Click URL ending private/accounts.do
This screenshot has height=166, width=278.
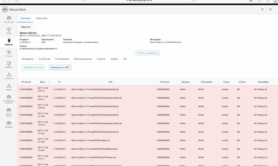pos(95,132)
